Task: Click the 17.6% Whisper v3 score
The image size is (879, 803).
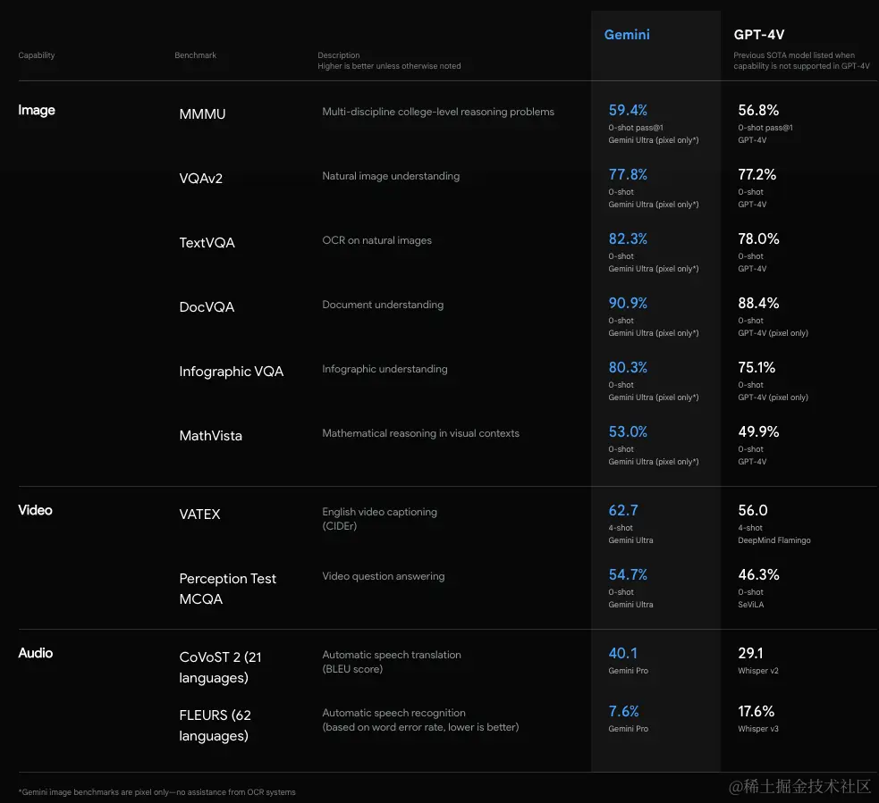Action: [x=756, y=712]
